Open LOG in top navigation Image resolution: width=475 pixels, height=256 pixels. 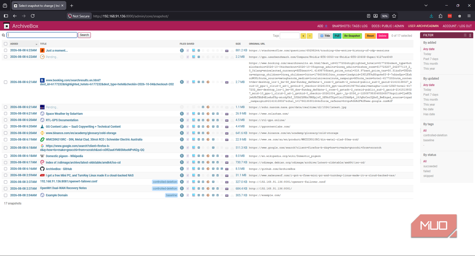[x=365, y=26]
